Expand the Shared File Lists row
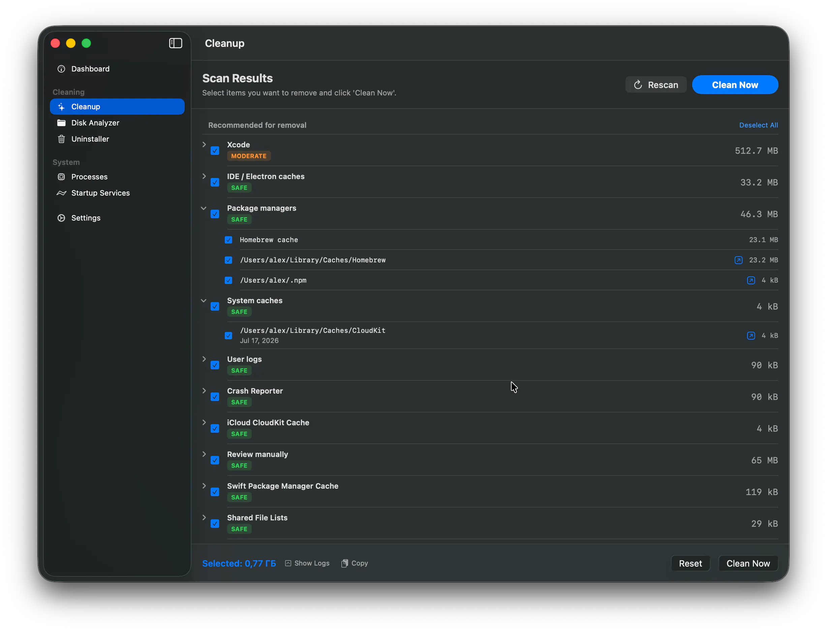The height and width of the screenshot is (632, 827). (204, 517)
